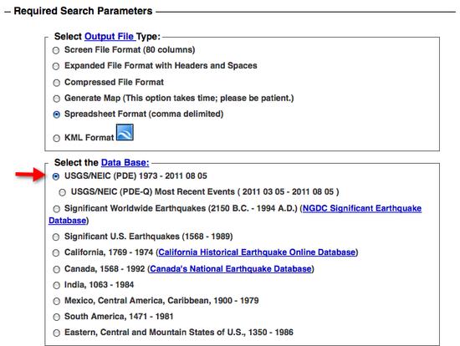Open the Data Base help link
Image resolution: width=460 pixels, height=346 pixels.
tap(125, 162)
